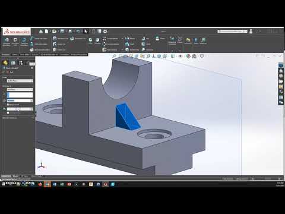Click the Fillet tool in the ribbon

90,41
